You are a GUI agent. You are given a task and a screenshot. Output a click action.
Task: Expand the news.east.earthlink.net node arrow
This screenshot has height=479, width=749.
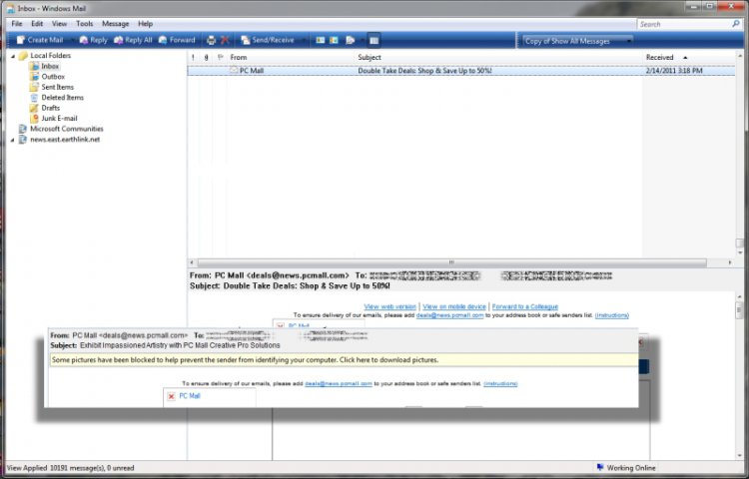[13, 140]
